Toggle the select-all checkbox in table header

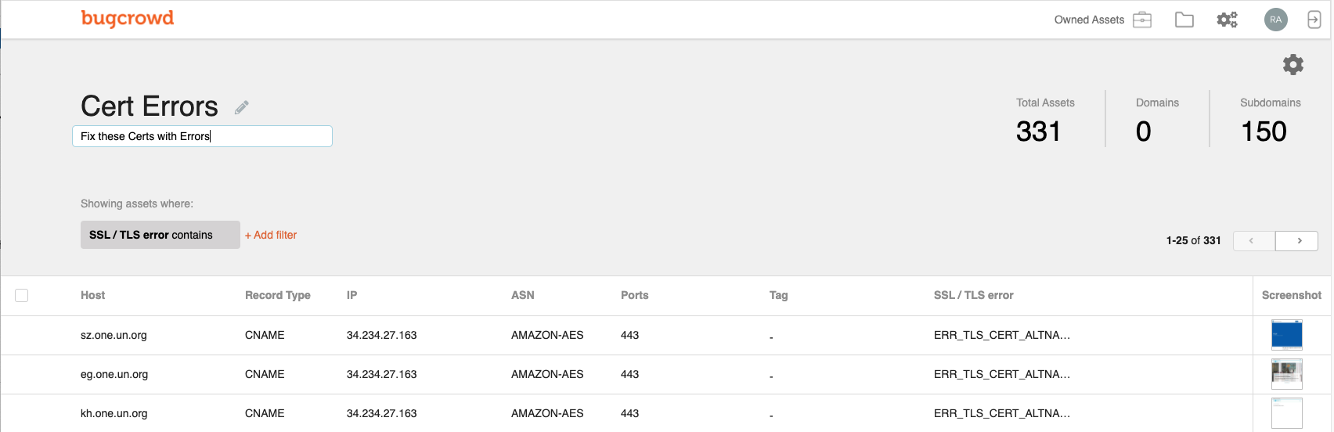click(22, 295)
